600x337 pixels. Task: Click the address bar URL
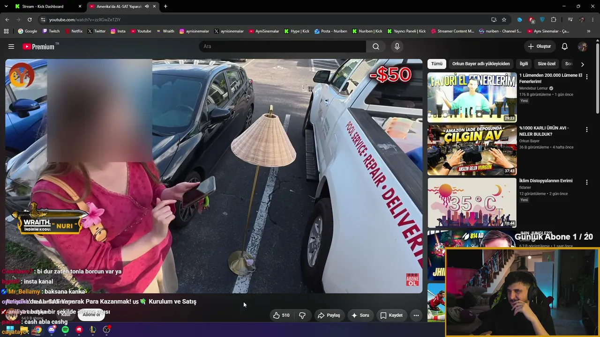[85, 20]
